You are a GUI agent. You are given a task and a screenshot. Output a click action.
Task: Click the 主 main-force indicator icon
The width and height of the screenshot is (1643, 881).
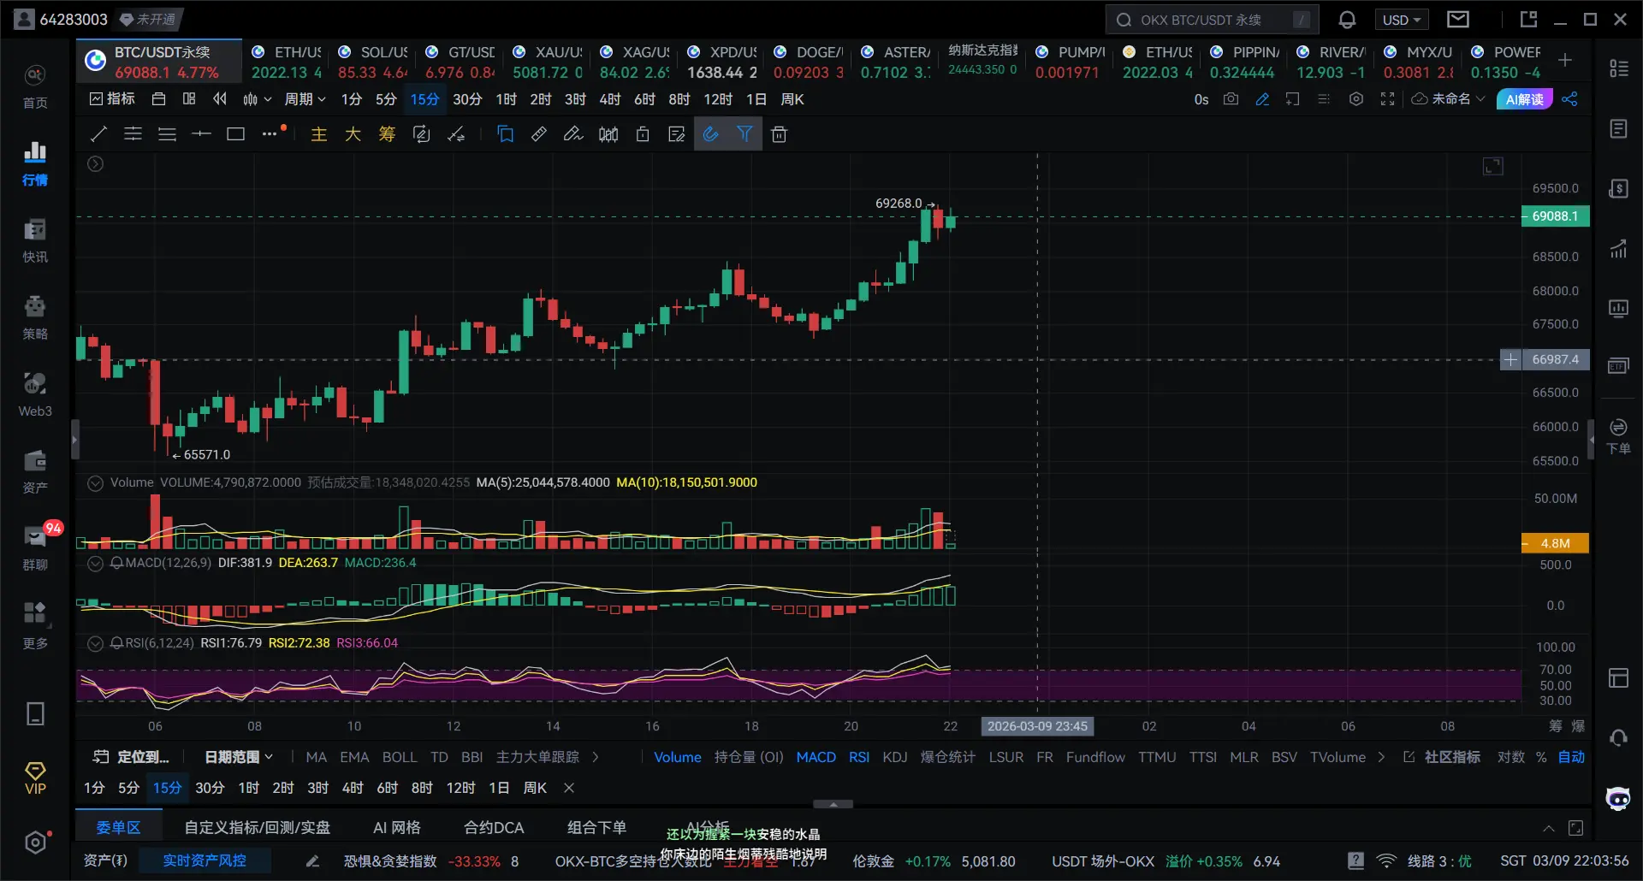pos(318,134)
